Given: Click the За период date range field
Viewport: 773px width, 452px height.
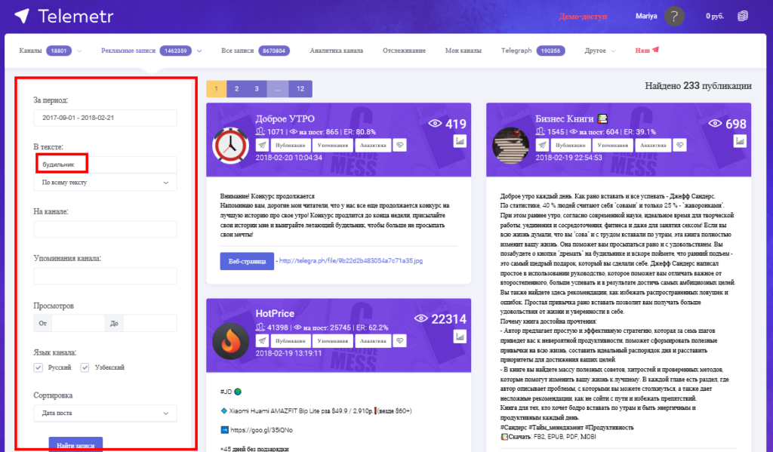Looking at the screenshot, I should pyautogui.click(x=105, y=118).
